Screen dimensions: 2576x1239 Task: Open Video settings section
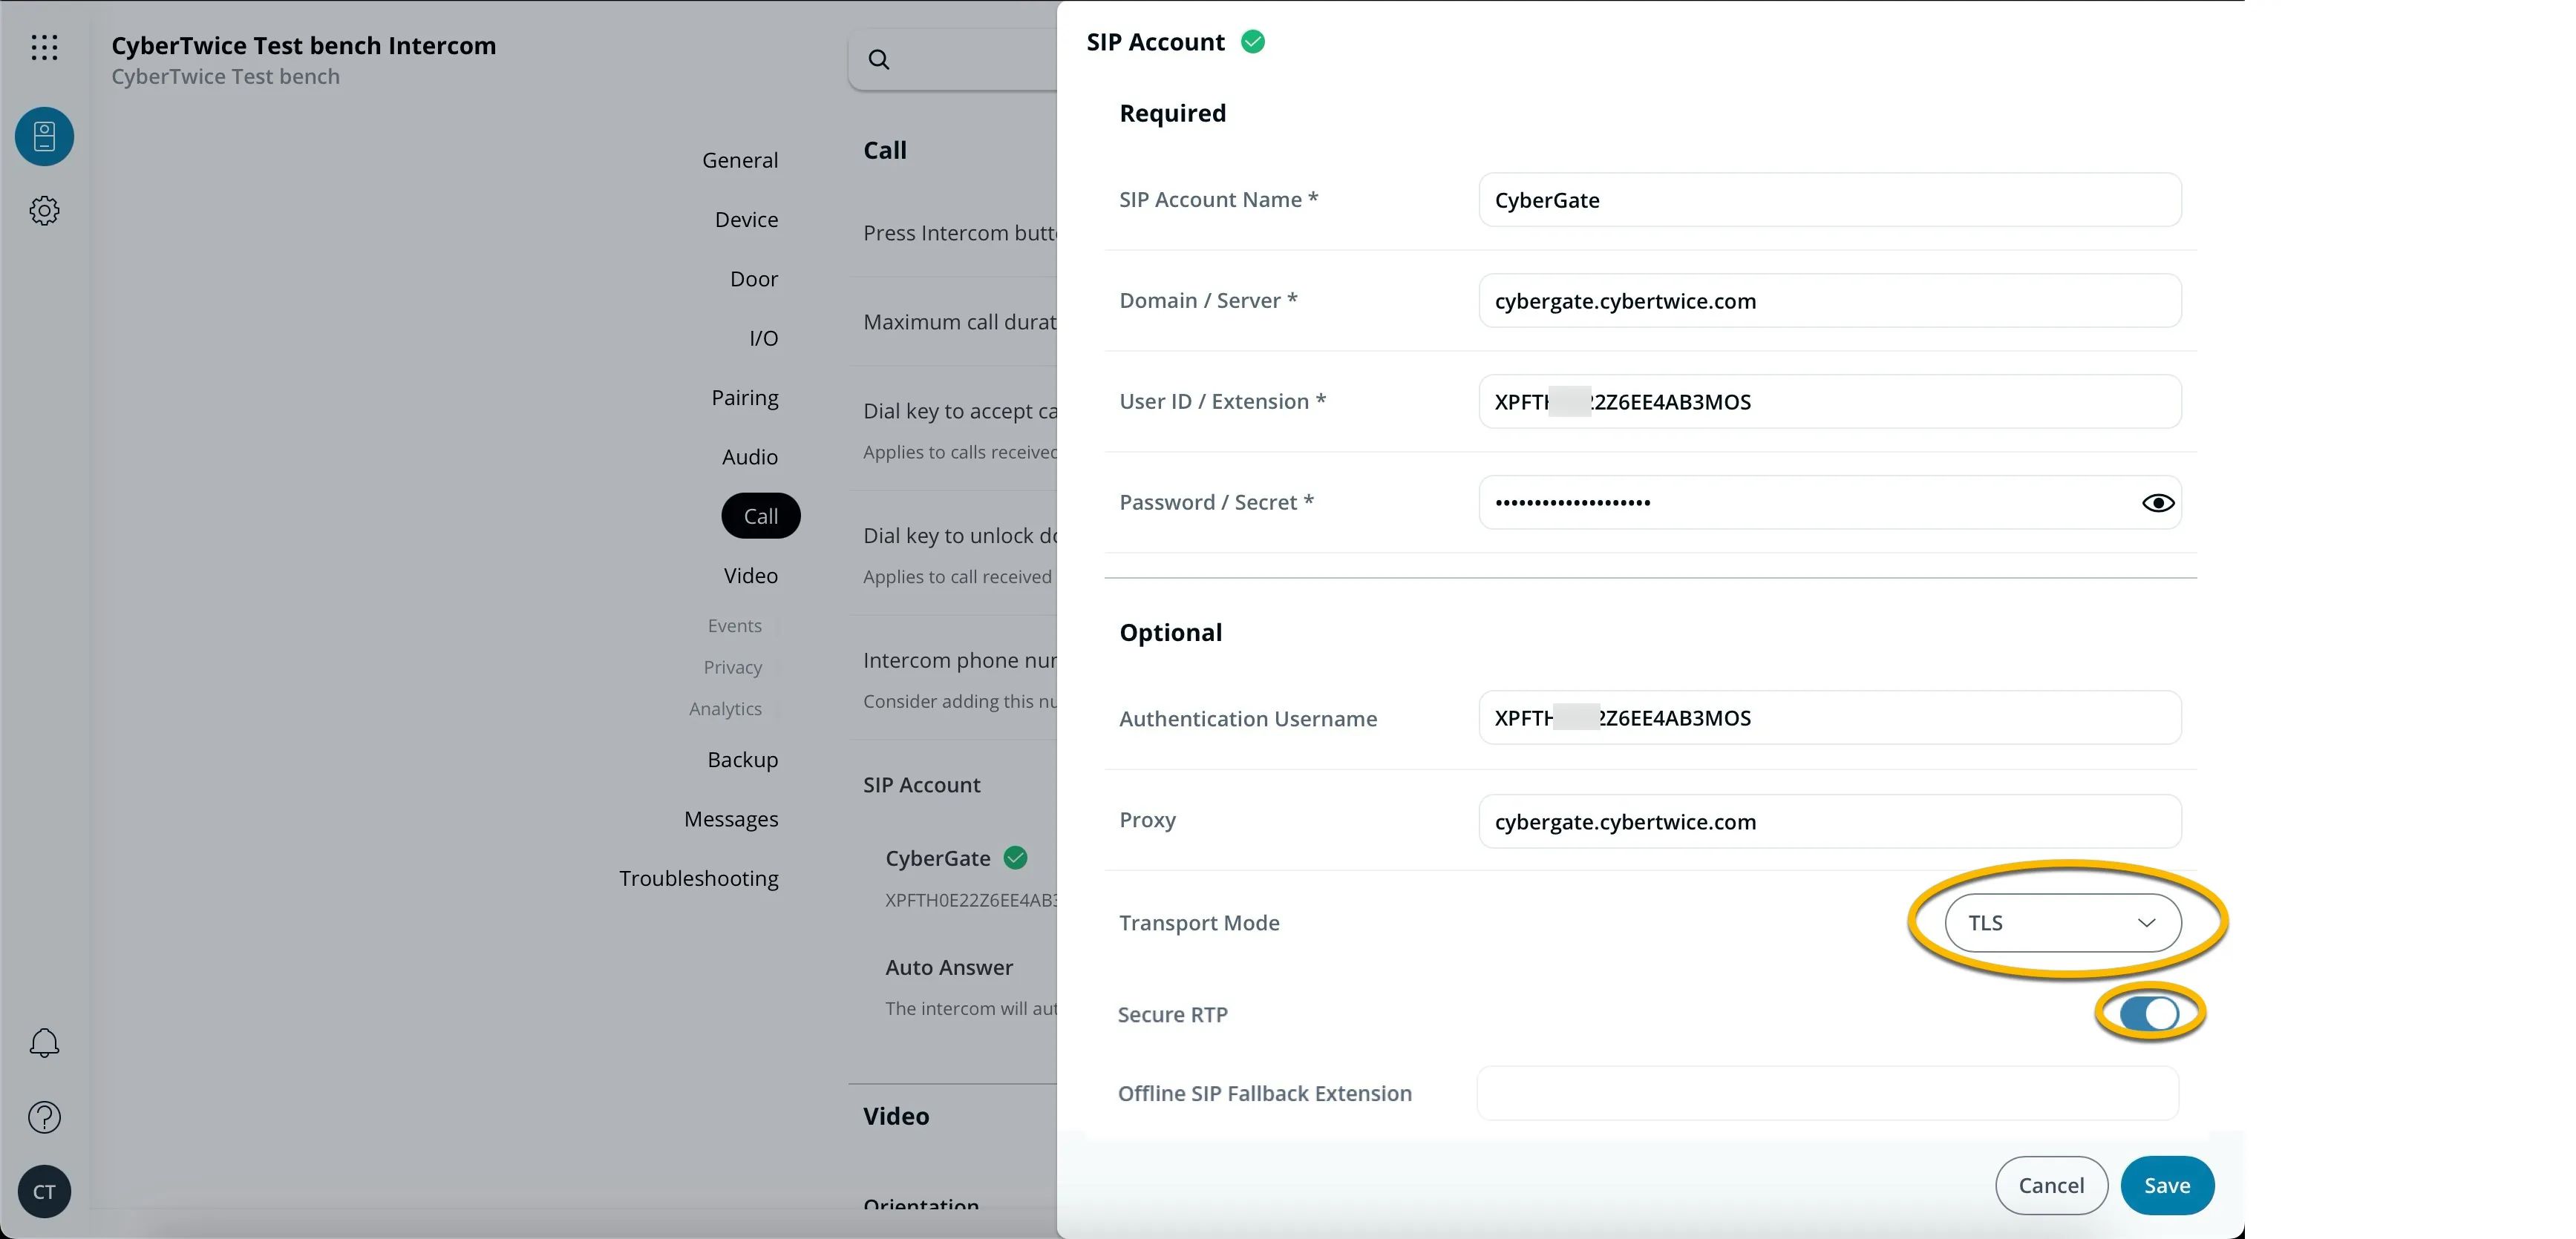pyautogui.click(x=751, y=576)
